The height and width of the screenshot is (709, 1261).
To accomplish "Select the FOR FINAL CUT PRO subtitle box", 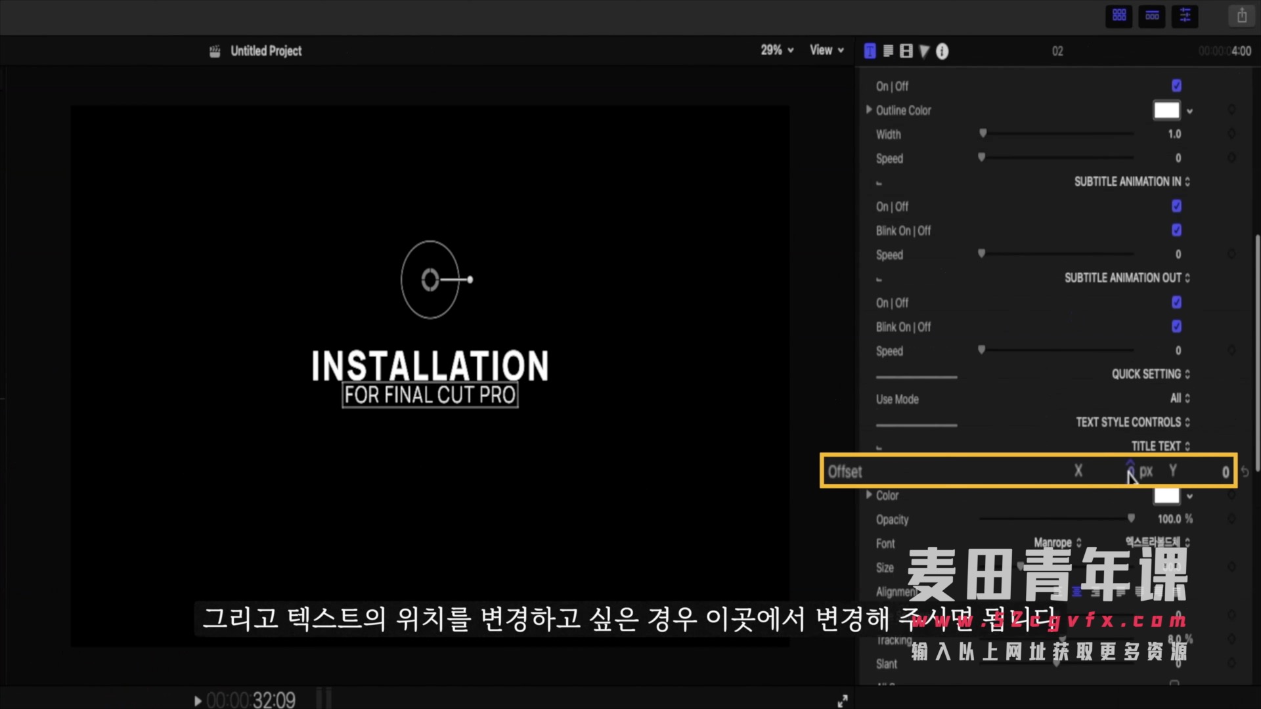I will 430,395.
